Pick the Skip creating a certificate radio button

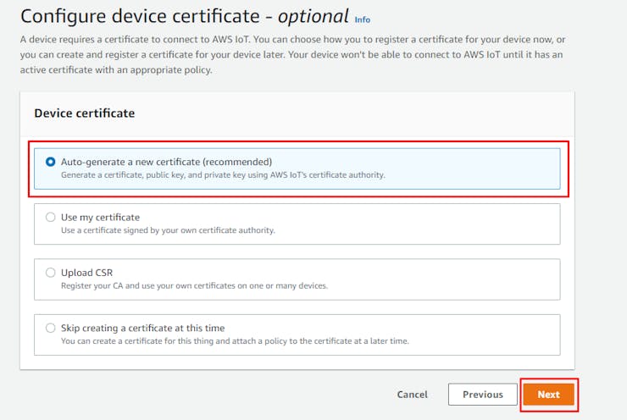50,328
